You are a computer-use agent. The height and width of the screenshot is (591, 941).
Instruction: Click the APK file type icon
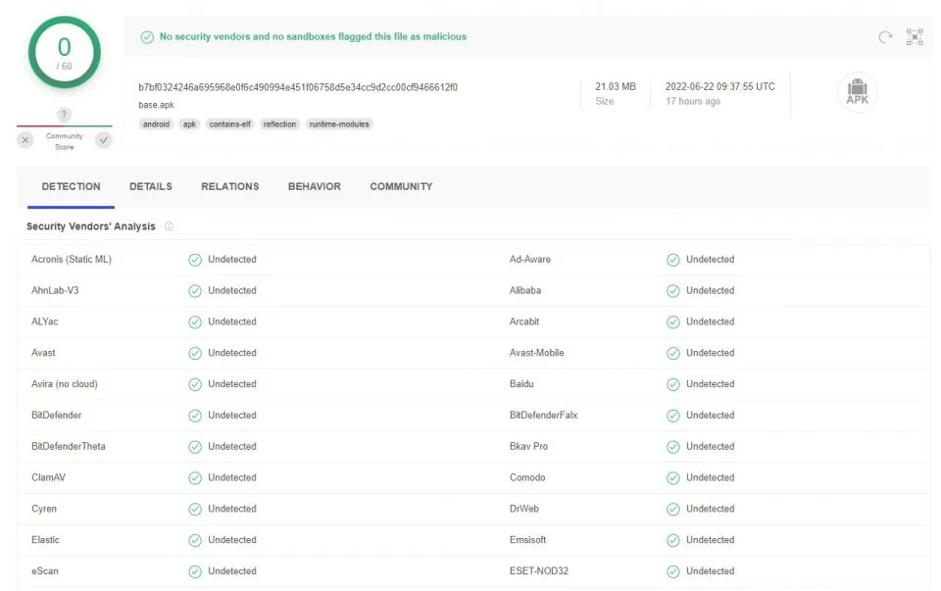coord(857,92)
